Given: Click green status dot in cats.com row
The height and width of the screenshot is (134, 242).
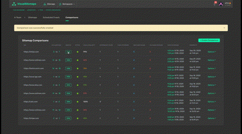Looking at the screenshot, I should tap(78, 101).
